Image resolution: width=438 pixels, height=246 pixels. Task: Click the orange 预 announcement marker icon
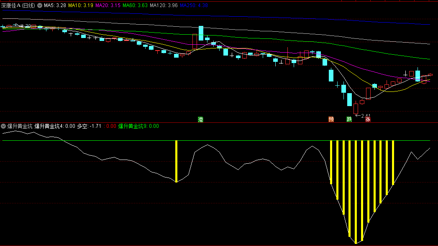coord(331,119)
